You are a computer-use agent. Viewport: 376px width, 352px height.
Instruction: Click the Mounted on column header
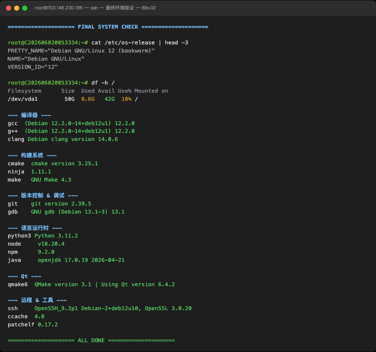[151, 91]
